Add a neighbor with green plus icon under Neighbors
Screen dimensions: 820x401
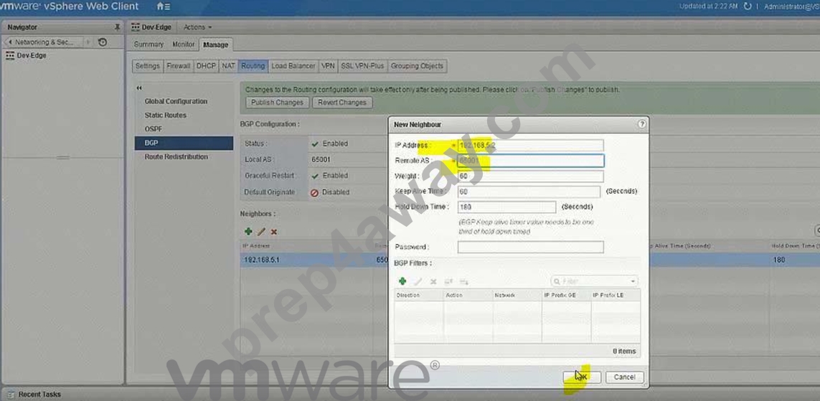[x=248, y=232]
